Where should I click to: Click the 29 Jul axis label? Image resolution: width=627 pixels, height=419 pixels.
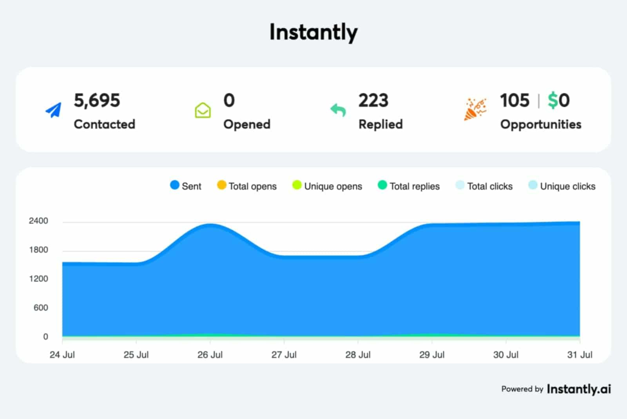tap(431, 355)
